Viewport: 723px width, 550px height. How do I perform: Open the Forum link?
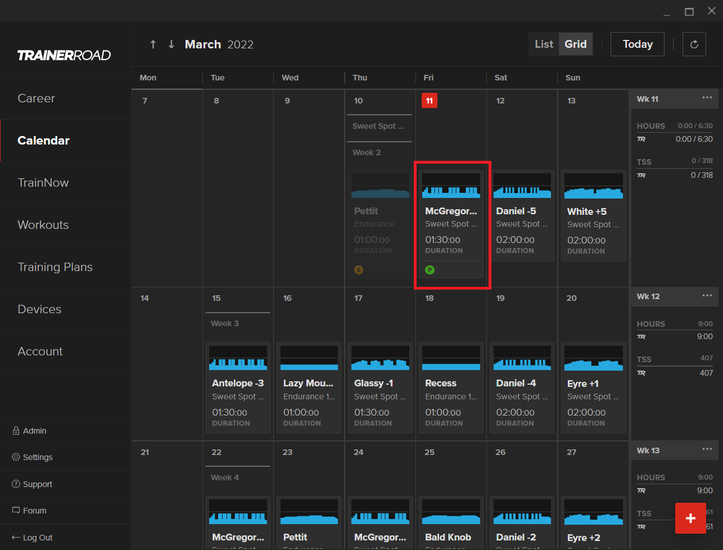29,511
